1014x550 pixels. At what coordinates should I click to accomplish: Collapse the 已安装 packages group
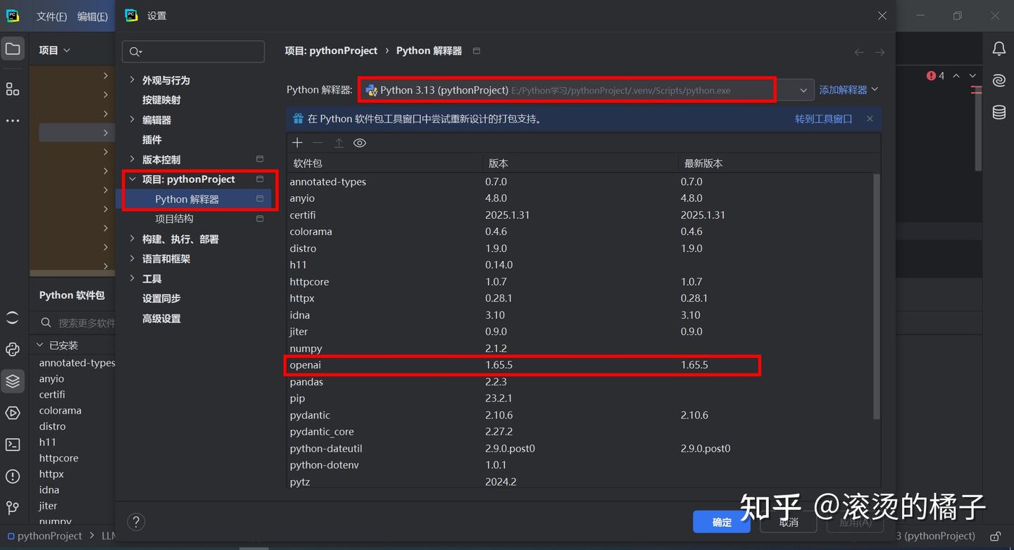pyautogui.click(x=40, y=345)
